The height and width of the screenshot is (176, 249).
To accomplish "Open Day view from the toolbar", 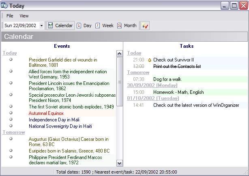I will pos(84,25).
